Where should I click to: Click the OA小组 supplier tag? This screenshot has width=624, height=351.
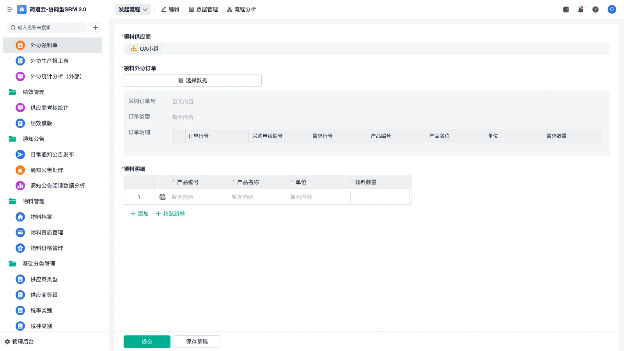[145, 49]
